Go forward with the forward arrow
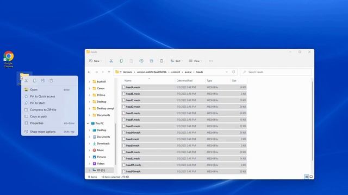Viewport: 348px width, 195px height. [97, 72]
